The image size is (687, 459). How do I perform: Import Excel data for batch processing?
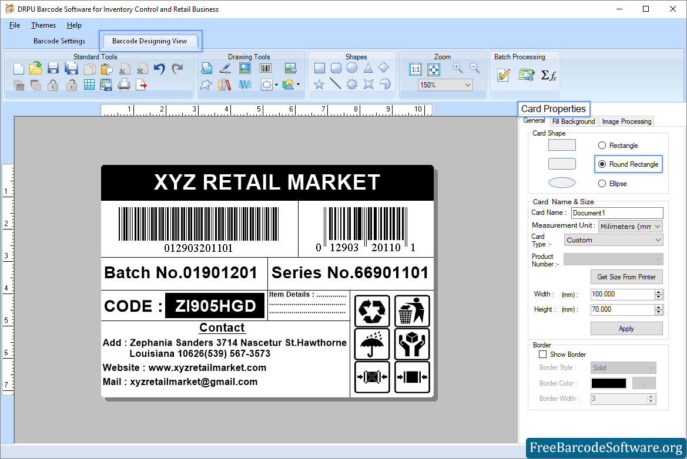coord(526,75)
